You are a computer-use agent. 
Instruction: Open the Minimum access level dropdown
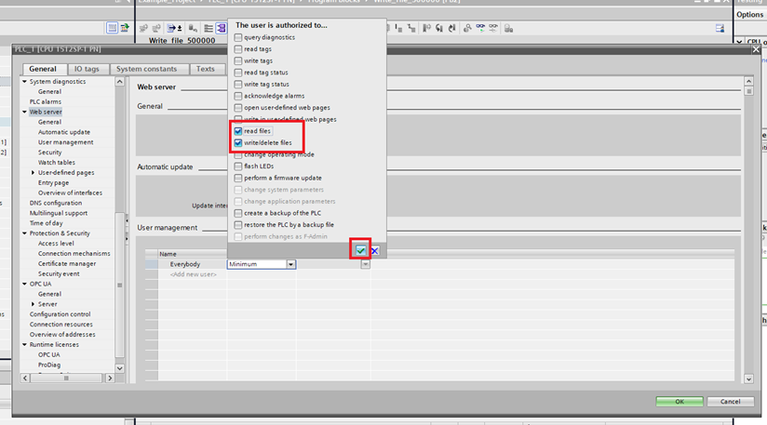[290, 264]
